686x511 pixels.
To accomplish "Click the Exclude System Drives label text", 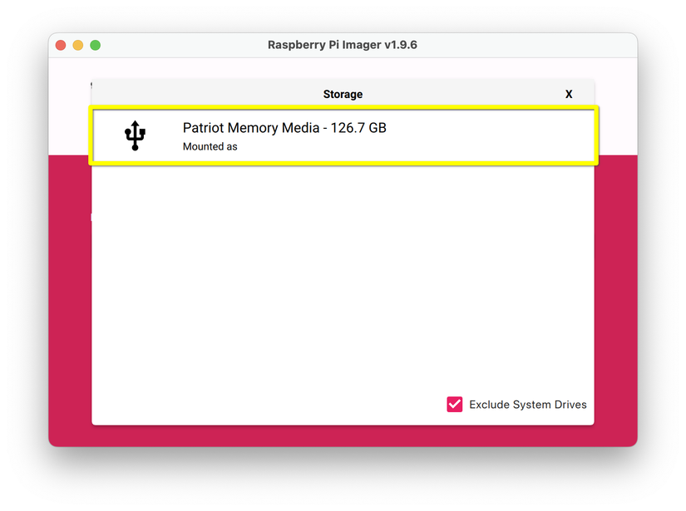I will [x=526, y=404].
